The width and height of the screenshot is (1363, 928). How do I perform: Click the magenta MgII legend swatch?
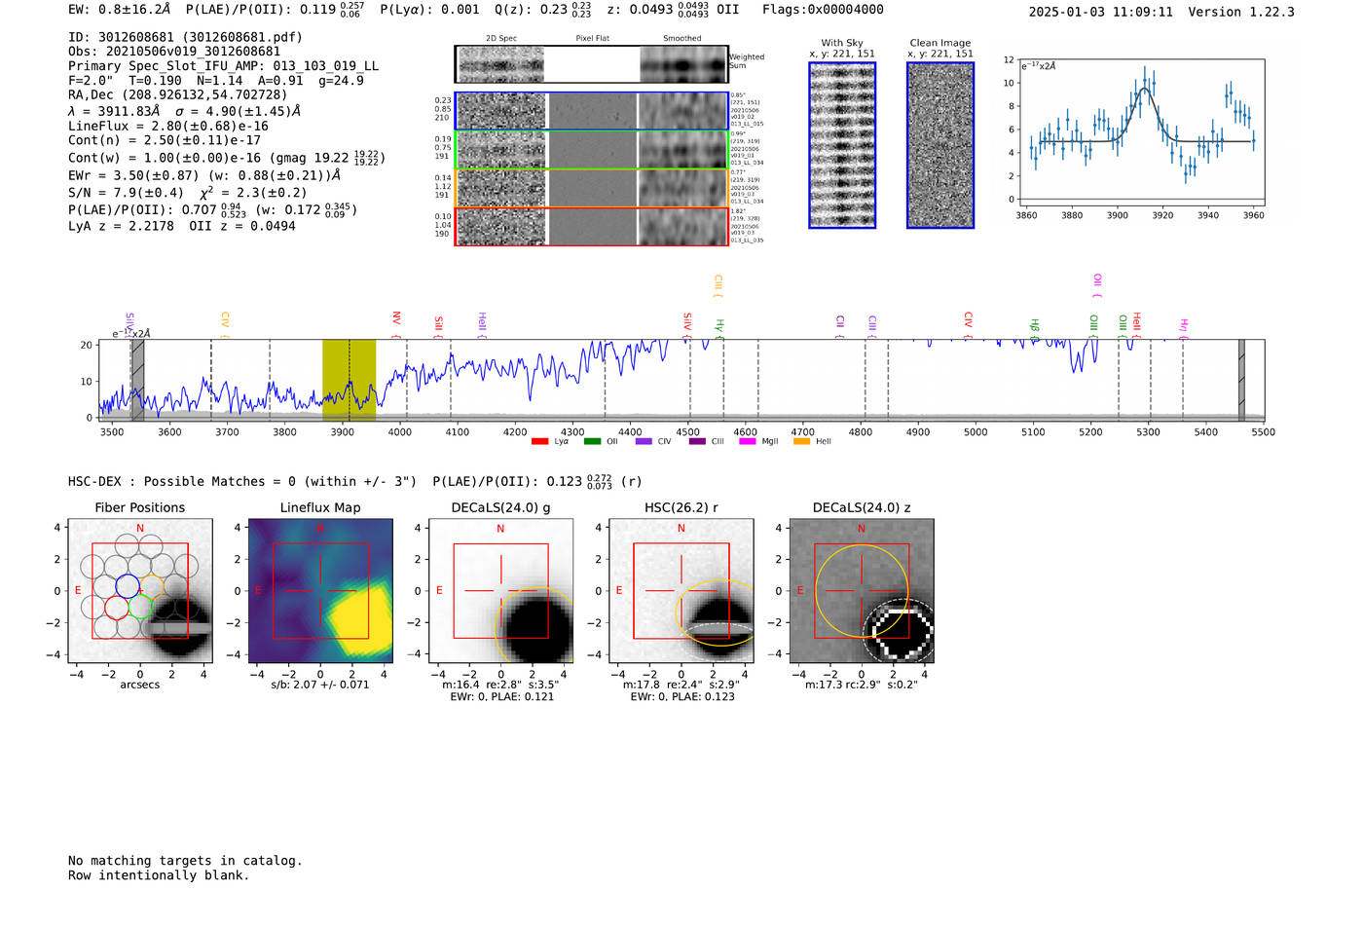(748, 442)
